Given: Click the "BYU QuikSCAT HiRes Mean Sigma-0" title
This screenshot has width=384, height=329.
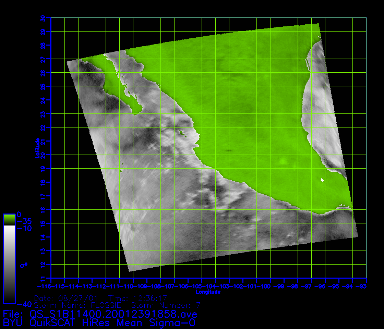Looking at the screenshot, I should pos(99,322).
